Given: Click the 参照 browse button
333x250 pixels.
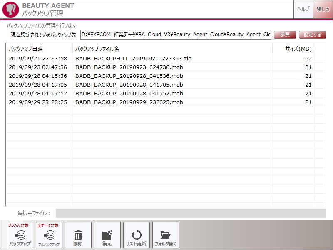Looking at the screenshot, I should click(x=285, y=35).
